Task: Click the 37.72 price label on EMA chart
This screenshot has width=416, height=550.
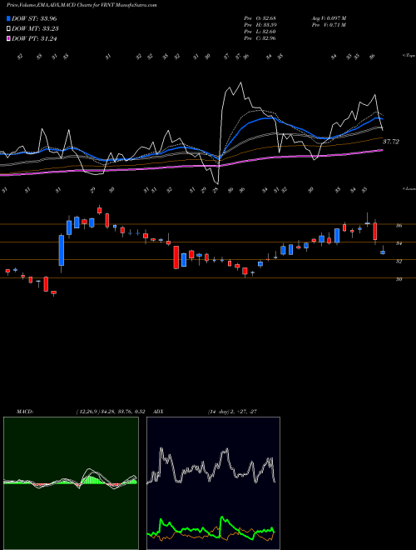Action: (x=391, y=142)
